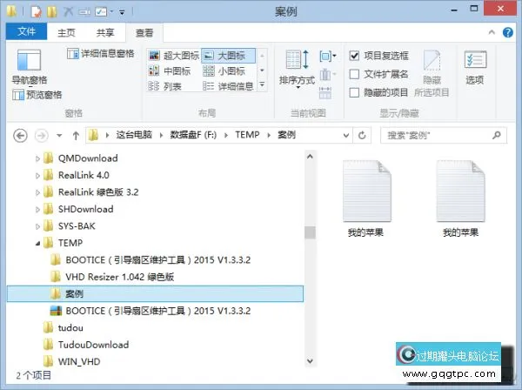Open the address bar history dropdown
This screenshot has width=522, height=390.
point(346,136)
